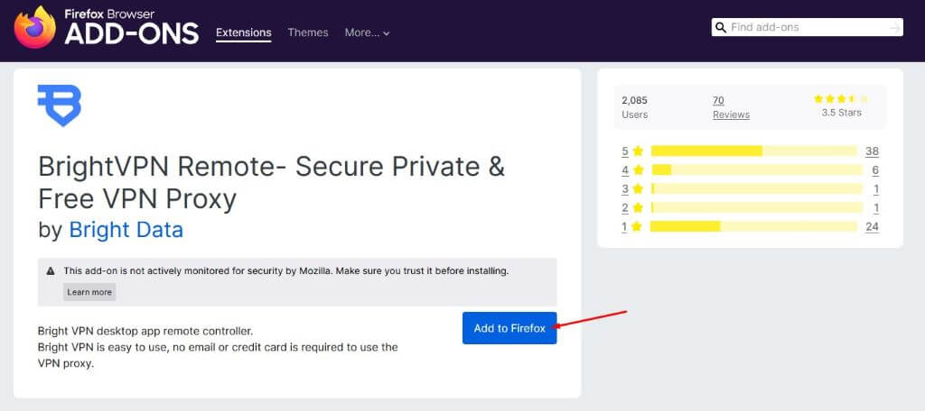Click the five-star rating bar
Image resolution: width=925 pixels, height=411 pixels.
(x=753, y=151)
